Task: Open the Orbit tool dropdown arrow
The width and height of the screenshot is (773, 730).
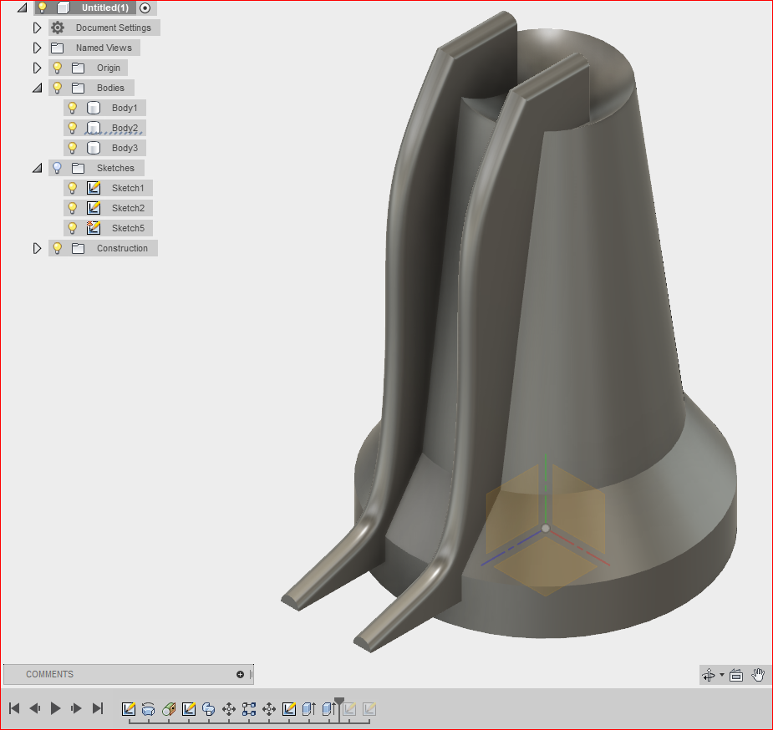Action: click(722, 675)
